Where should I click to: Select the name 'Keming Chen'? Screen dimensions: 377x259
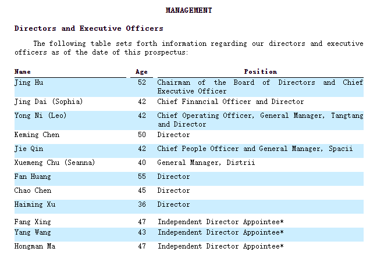tap(37, 135)
